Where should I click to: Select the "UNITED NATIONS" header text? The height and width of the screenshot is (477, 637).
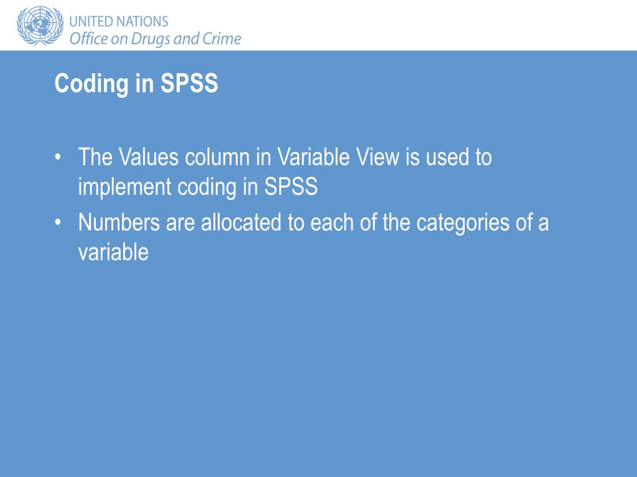[x=119, y=21]
